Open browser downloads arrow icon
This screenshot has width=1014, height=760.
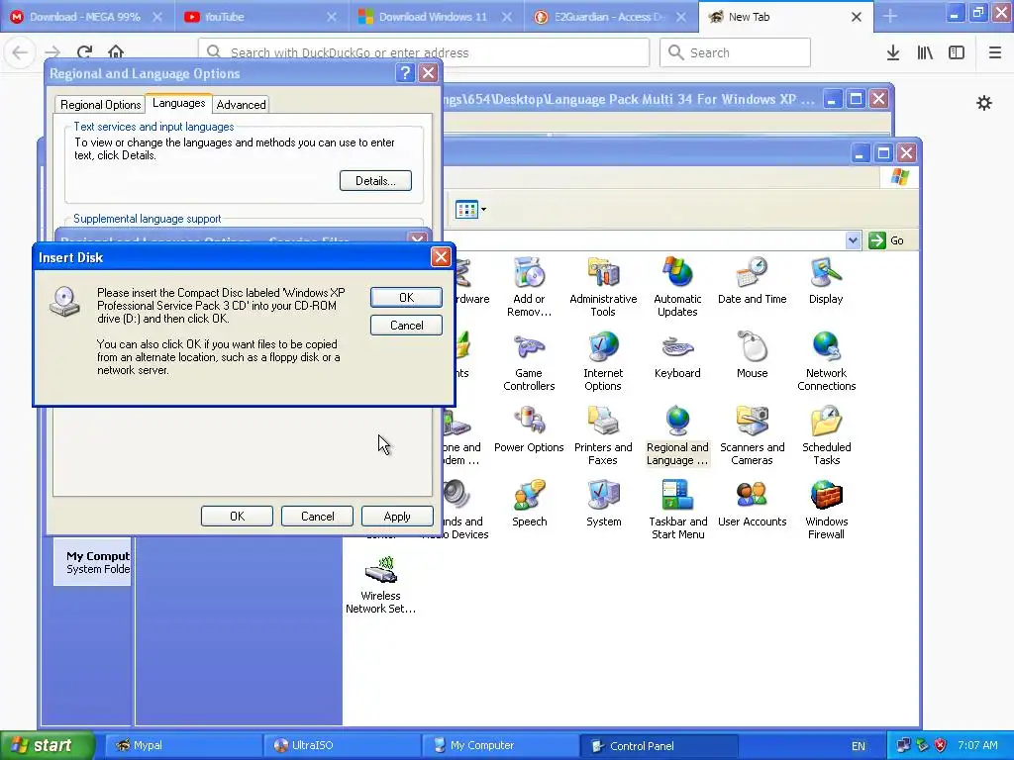click(893, 52)
